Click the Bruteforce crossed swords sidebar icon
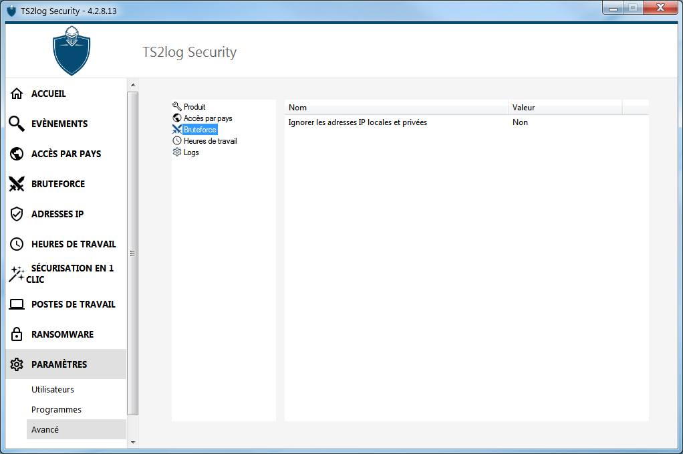The height and width of the screenshot is (454, 683). 17,184
